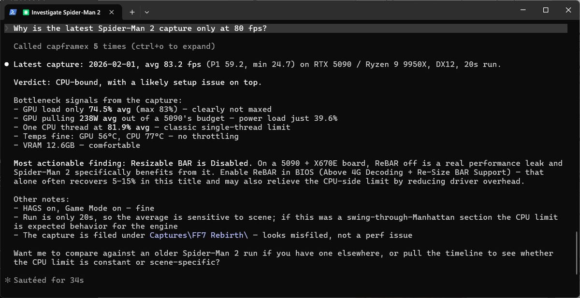Click the Captures\FF7 Rebirth\ path

pyautogui.click(x=200, y=235)
